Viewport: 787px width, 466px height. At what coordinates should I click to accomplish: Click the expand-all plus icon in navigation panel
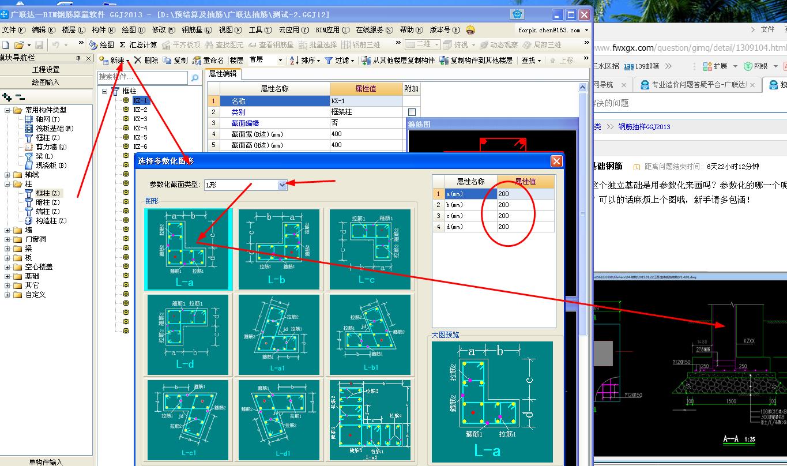pos(6,97)
